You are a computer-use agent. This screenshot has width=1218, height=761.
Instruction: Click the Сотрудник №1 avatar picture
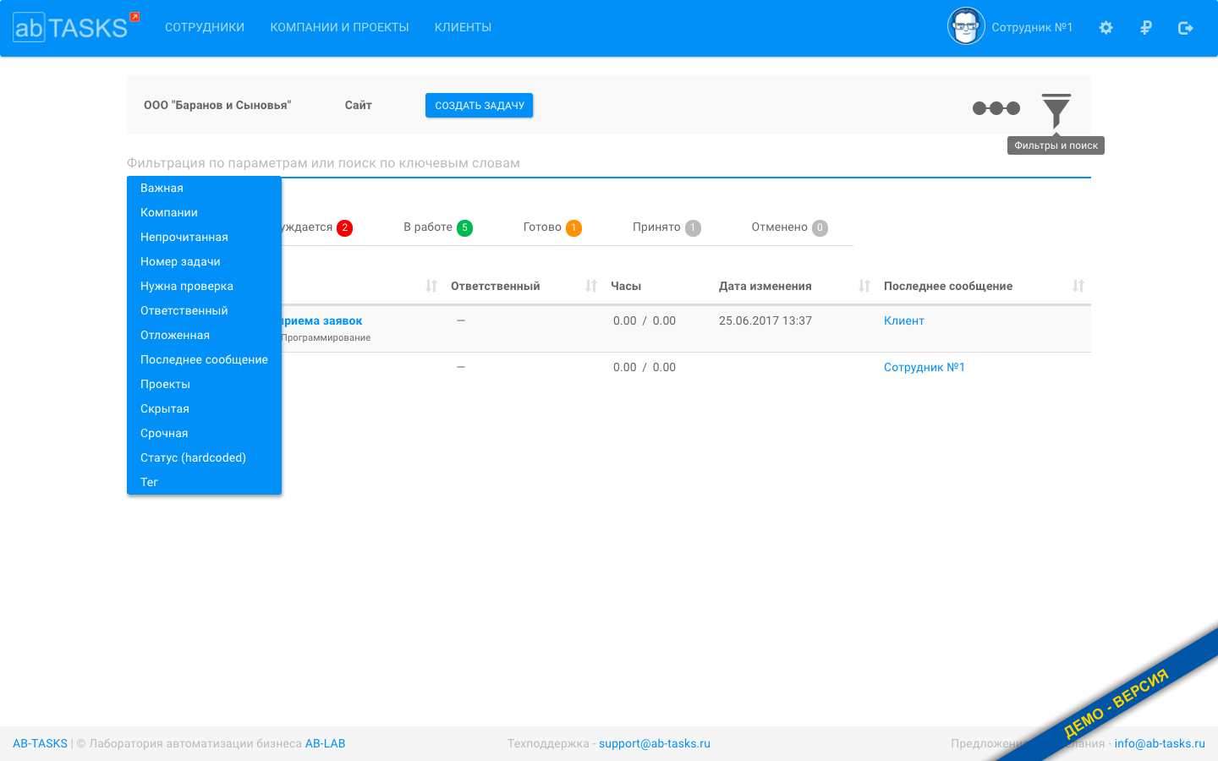tap(965, 27)
